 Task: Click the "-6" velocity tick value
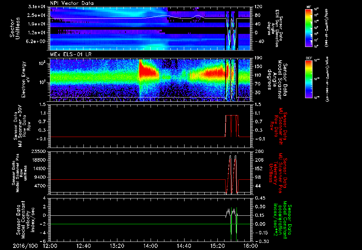[x=43, y=241]
